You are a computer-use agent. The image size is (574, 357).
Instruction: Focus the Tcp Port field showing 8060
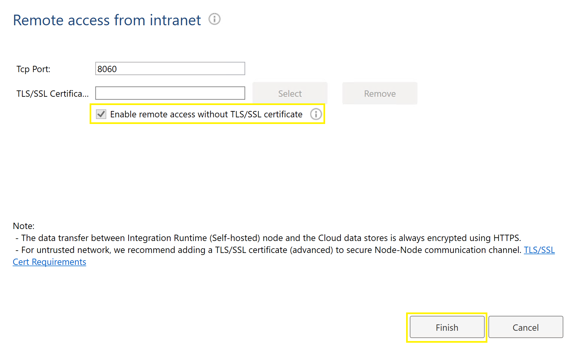coord(170,69)
